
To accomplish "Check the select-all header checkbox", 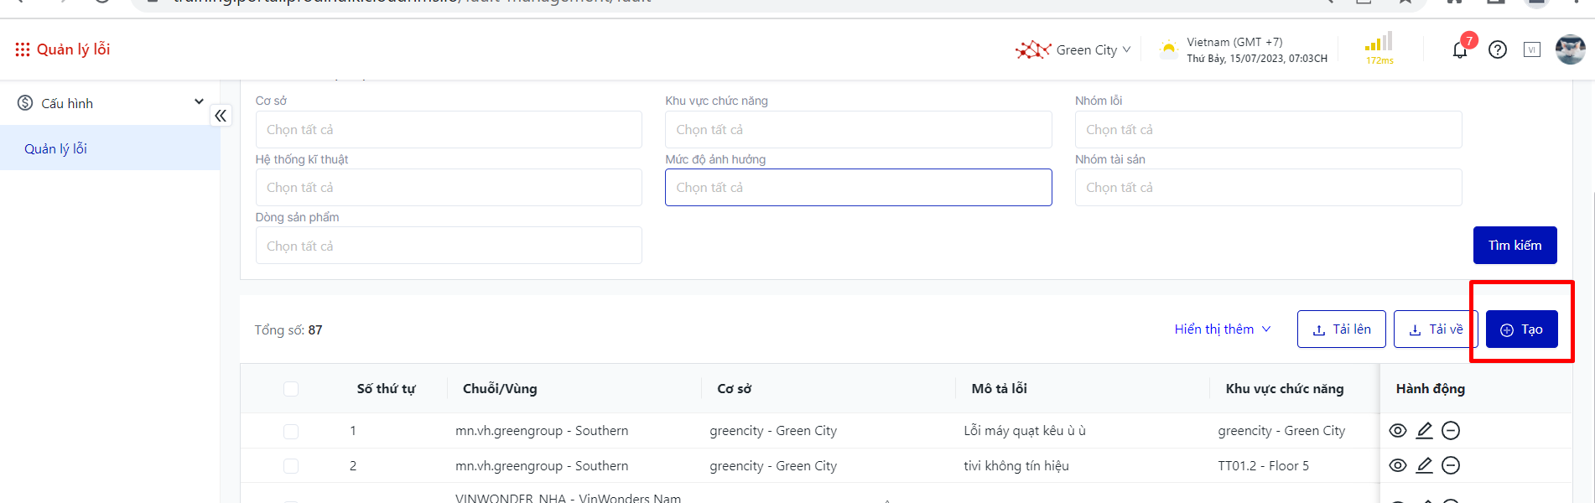I will point(291,389).
